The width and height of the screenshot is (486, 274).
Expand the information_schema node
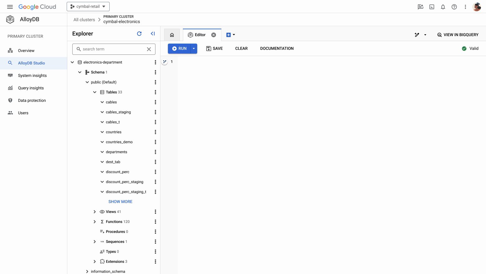tap(87, 272)
